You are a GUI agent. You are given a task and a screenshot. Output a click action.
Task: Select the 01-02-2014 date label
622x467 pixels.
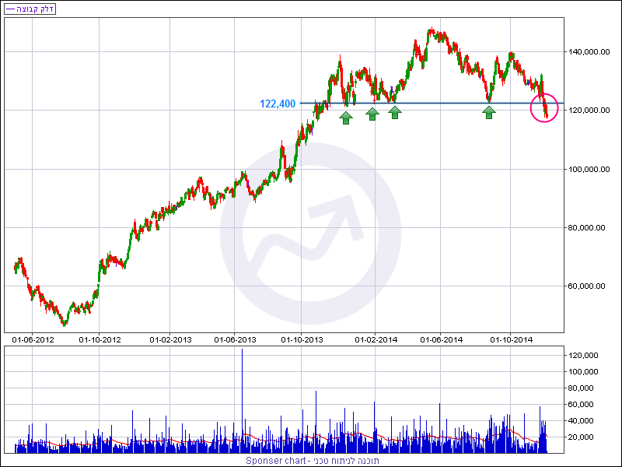coord(376,340)
